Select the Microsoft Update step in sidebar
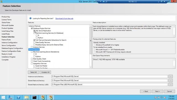 (7, 25)
